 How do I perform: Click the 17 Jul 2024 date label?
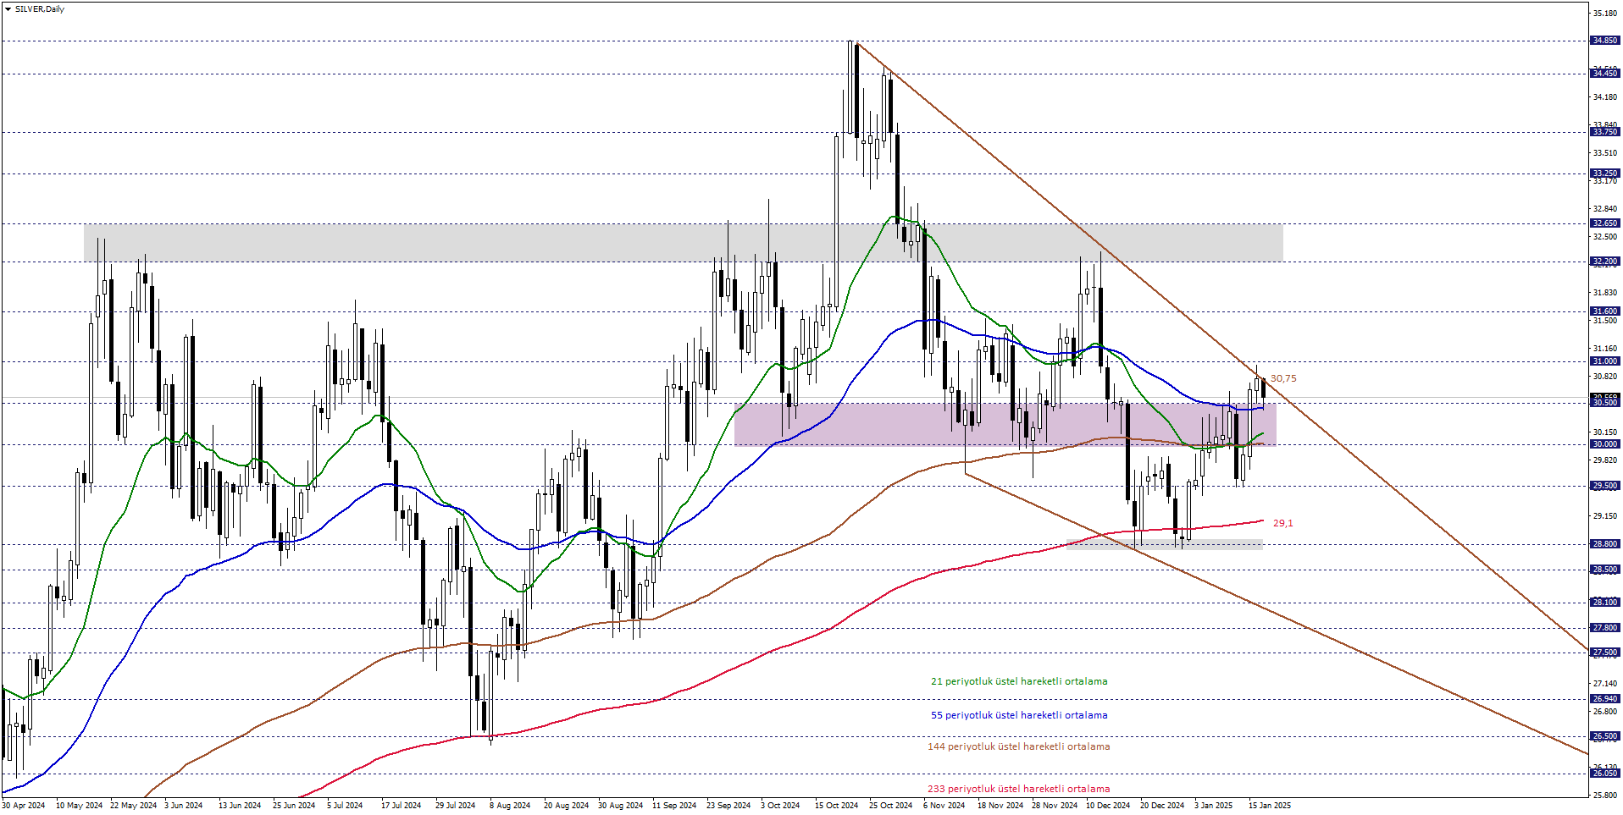click(x=401, y=806)
